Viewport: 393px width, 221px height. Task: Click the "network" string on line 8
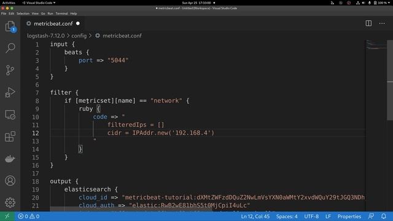point(166,101)
